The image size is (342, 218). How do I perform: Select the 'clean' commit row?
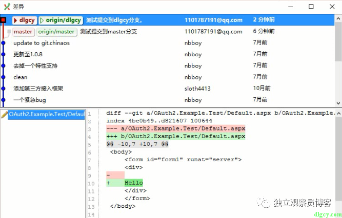[x=167, y=77]
